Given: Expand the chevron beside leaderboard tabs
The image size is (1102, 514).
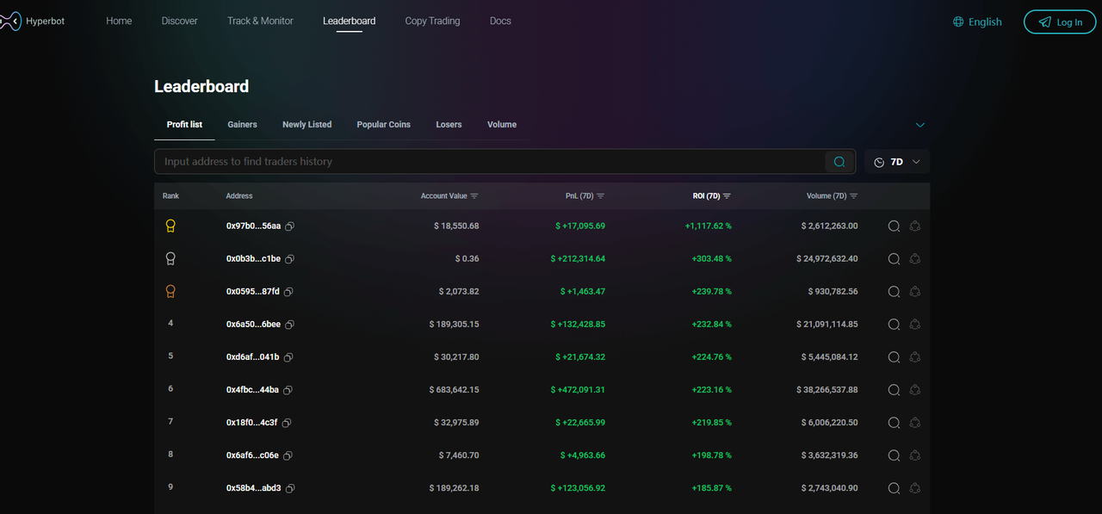Looking at the screenshot, I should [x=920, y=125].
